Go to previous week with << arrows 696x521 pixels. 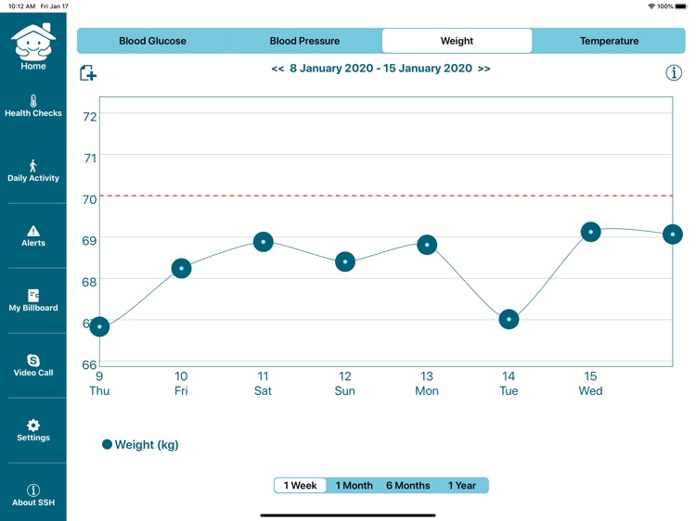point(277,69)
